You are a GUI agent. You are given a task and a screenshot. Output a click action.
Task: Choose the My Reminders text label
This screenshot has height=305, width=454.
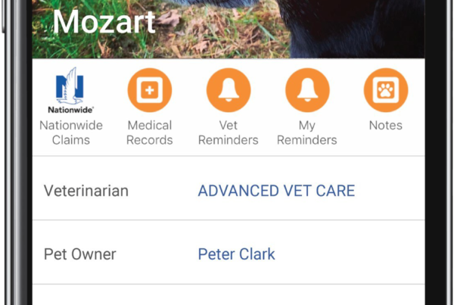307,132
